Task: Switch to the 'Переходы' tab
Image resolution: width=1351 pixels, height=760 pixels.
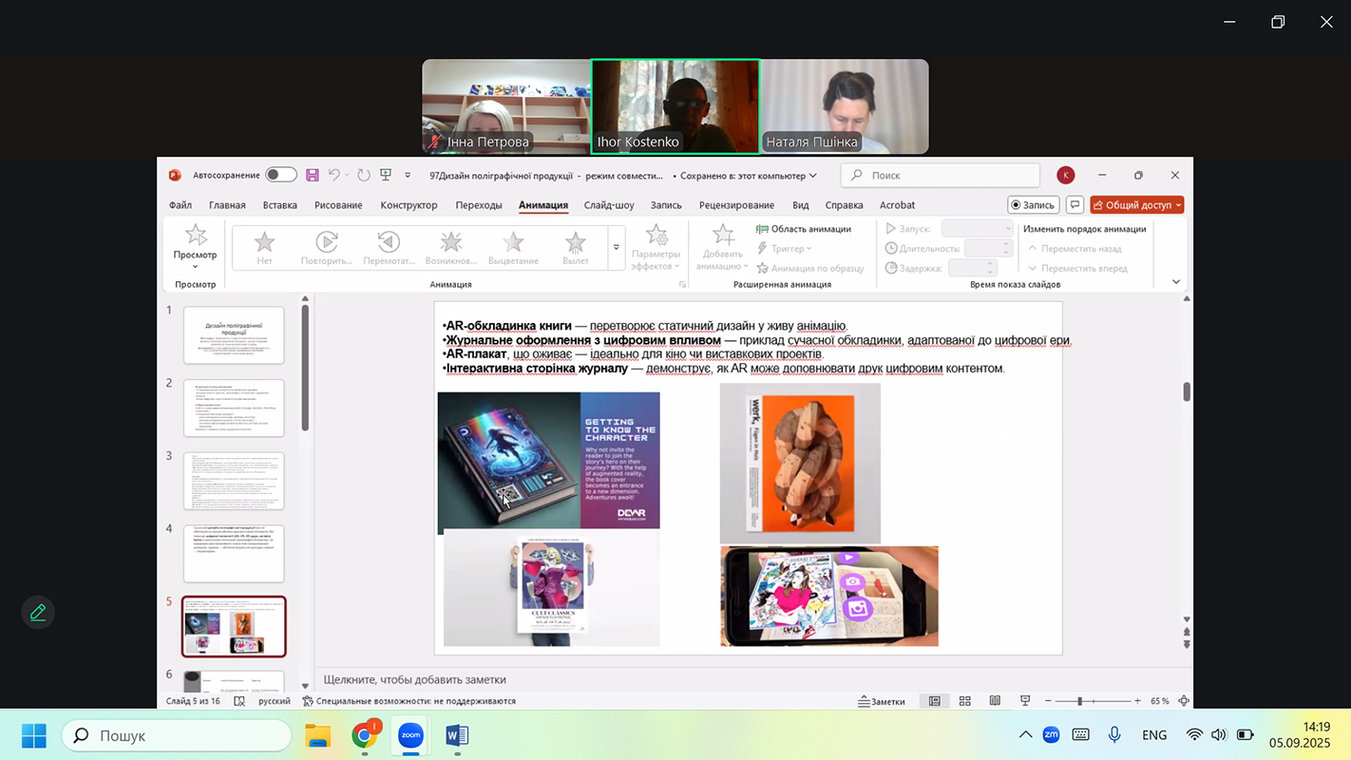Action: coord(479,204)
